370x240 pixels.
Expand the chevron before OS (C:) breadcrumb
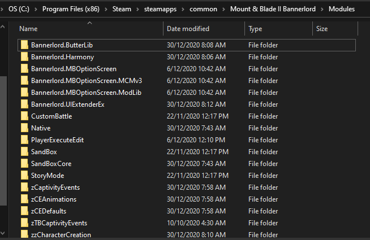[2, 9]
